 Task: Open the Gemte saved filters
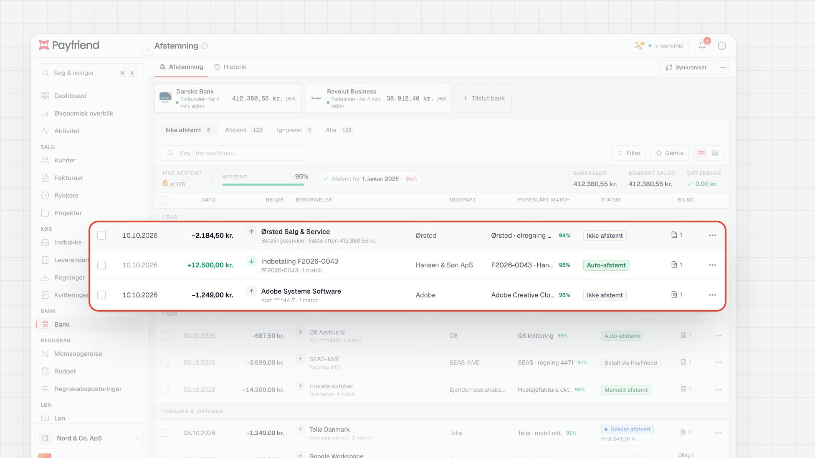[x=669, y=153]
